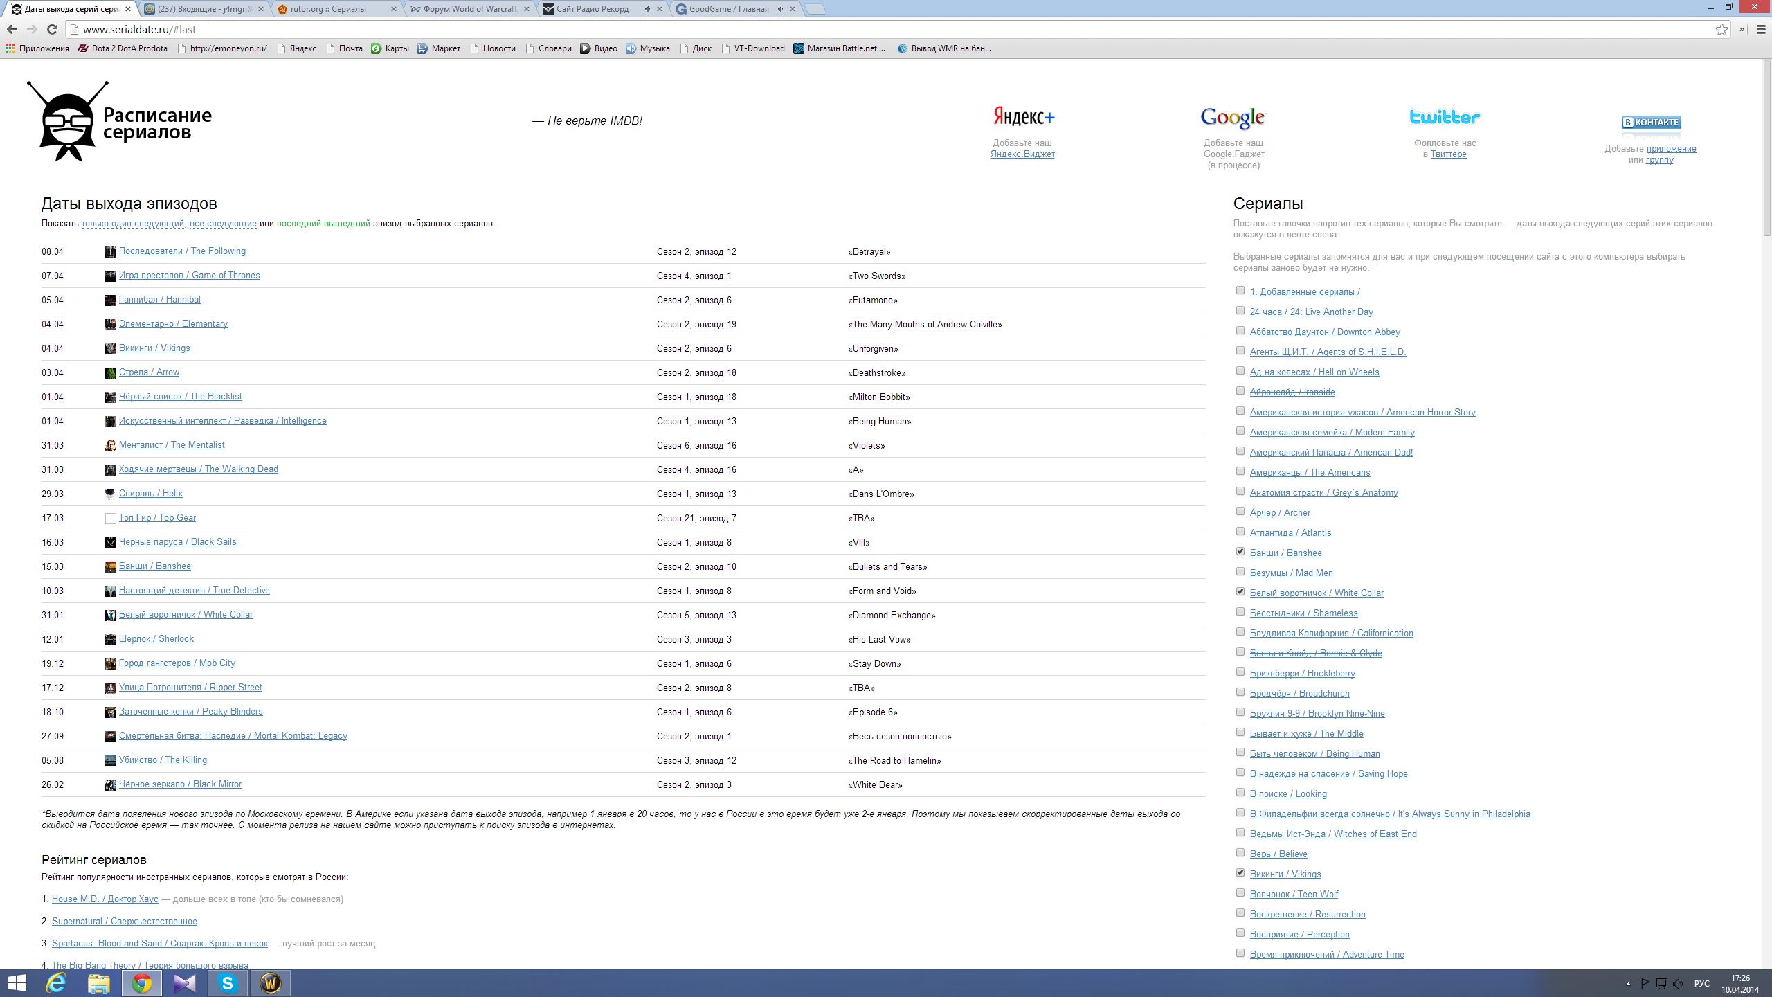Switch to the GoodGame Главная tab

click(728, 9)
